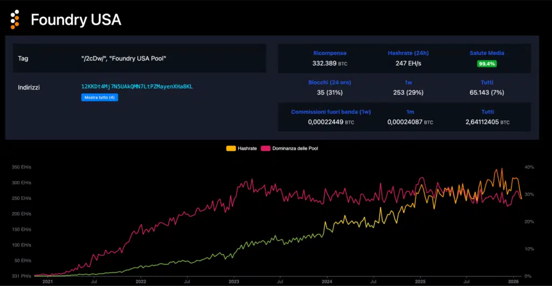The image size is (552, 286).
Task: Click the 2023 marker on chart timeline
Action: coord(234,281)
